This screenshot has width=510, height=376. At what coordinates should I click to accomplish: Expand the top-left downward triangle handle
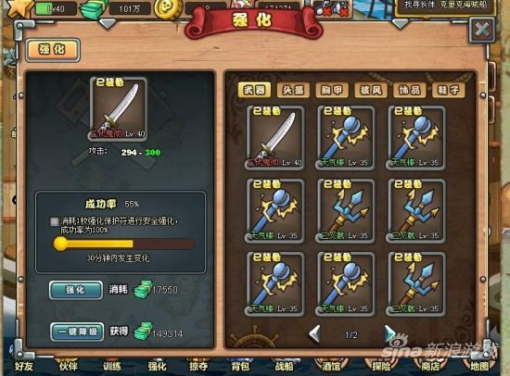click(x=108, y=24)
